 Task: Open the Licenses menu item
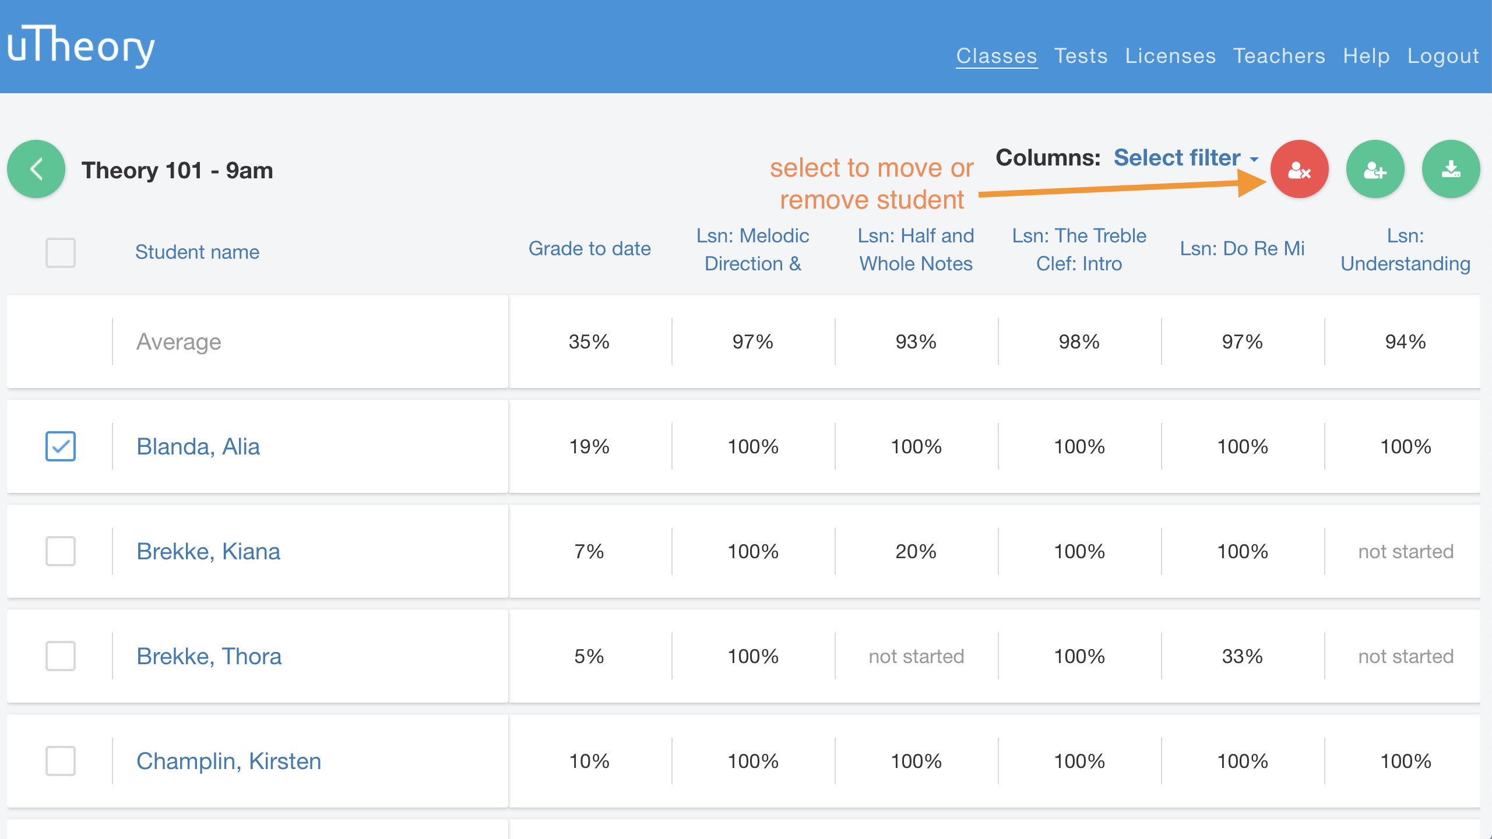1170,56
